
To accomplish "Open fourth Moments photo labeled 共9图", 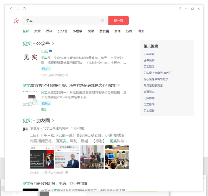I will (117, 157).
